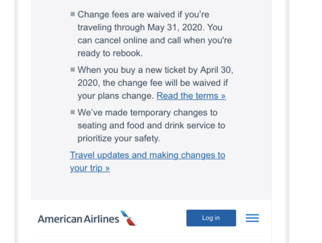Viewport: 322px width, 243px height.
Task: Open the hamburger menu icon
Action: tap(252, 218)
